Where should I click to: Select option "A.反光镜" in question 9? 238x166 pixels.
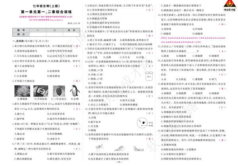tap(92, 57)
